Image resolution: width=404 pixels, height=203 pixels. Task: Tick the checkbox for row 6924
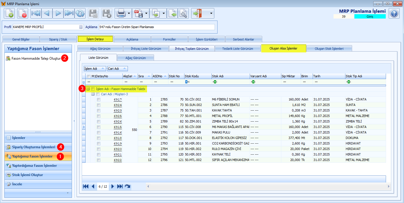99,105
